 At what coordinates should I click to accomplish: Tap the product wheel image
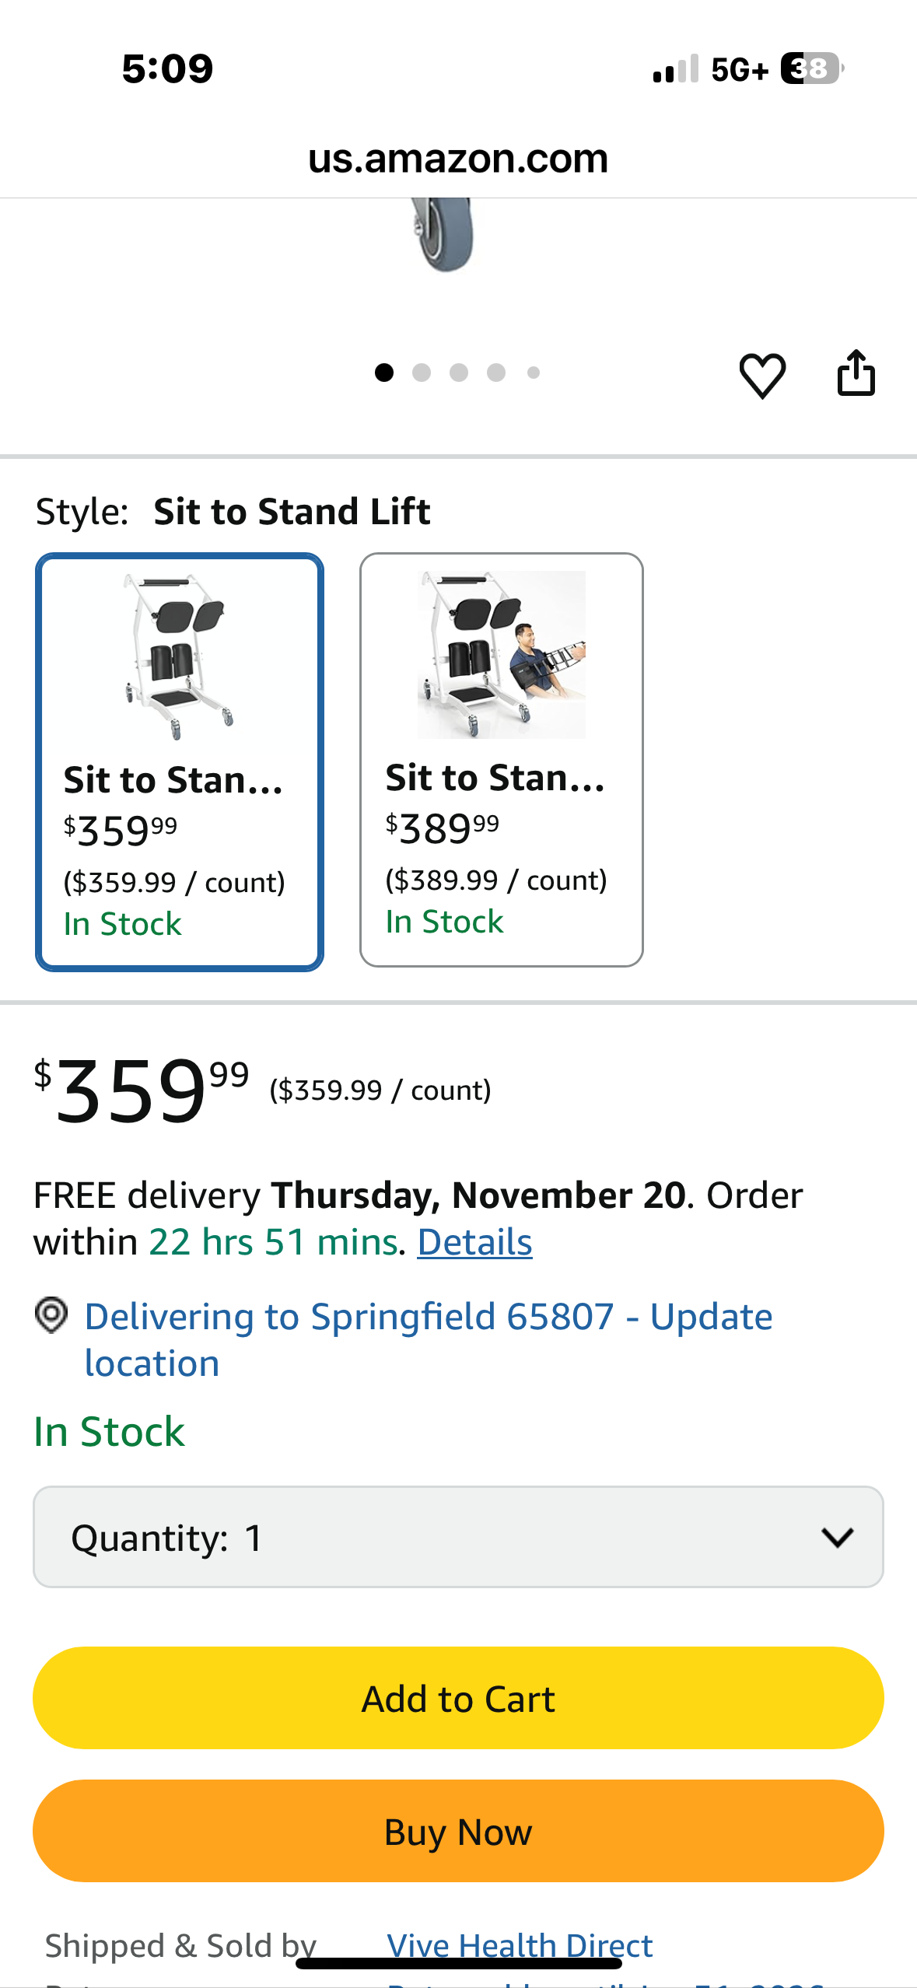pos(443,235)
